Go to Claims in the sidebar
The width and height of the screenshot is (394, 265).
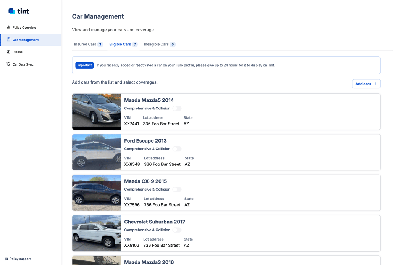[18, 52]
